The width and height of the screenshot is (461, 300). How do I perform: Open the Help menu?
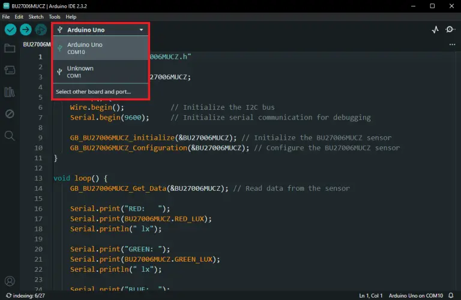[x=71, y=17]
